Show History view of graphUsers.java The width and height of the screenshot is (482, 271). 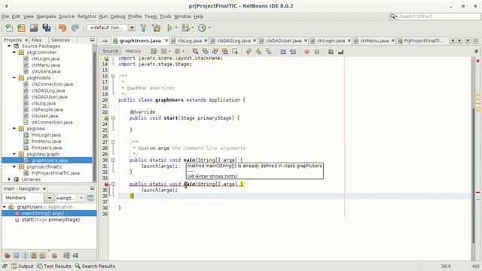point(133,51)
